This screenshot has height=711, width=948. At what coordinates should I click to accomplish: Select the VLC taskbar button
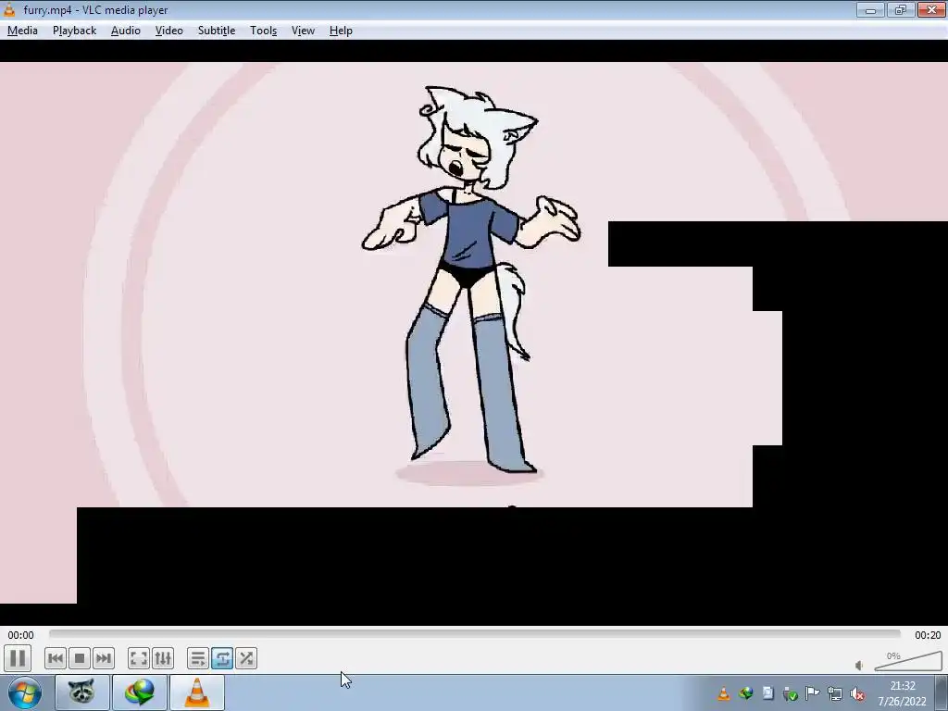click(x=197, y=692)
